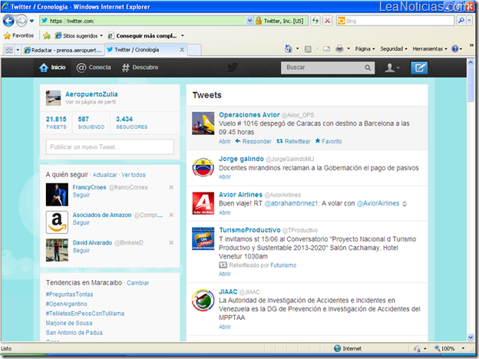This screenshot has width=479, height=359.
Task: Go to Twitter Inicio home
Action: click(x=52, y=68)
